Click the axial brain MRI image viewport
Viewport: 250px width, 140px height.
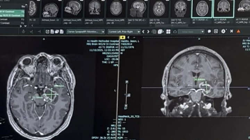click(x=41, y=93)
